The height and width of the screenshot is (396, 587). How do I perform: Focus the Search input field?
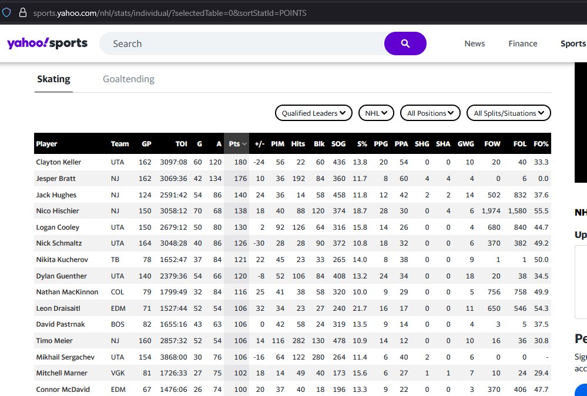(x=242, y=43)
